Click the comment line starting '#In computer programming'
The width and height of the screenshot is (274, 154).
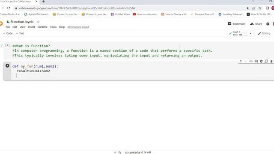coord(112,50)
